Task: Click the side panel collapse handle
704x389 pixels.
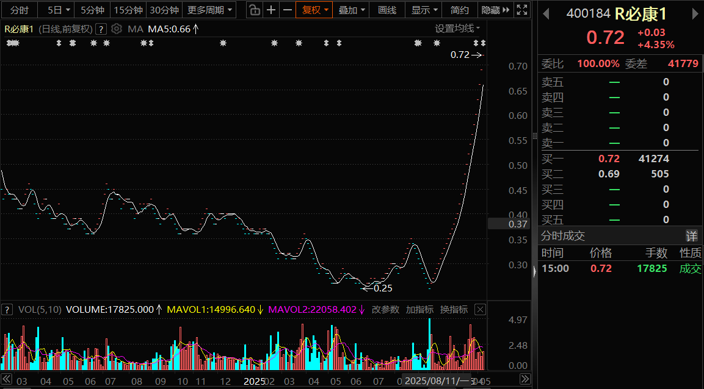Action: coord(534,271)
